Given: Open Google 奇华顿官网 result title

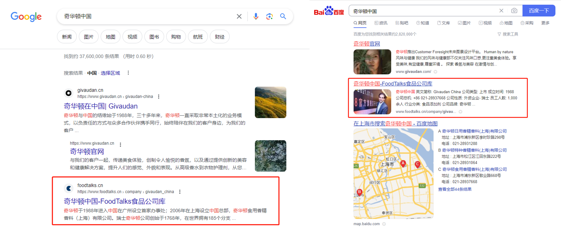Looking at the screenshot, I should [87, 151].
